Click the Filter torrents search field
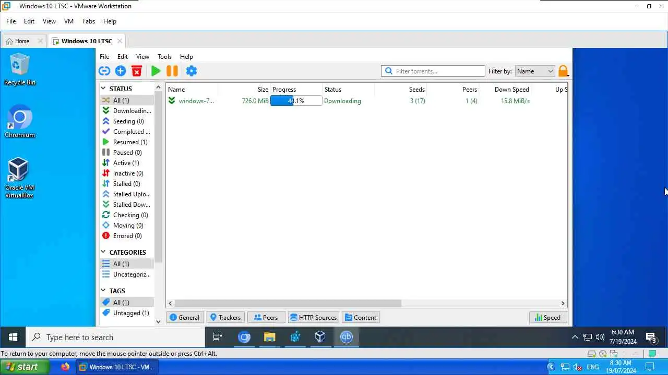This screenshot has width=668, height=375. 433,71
